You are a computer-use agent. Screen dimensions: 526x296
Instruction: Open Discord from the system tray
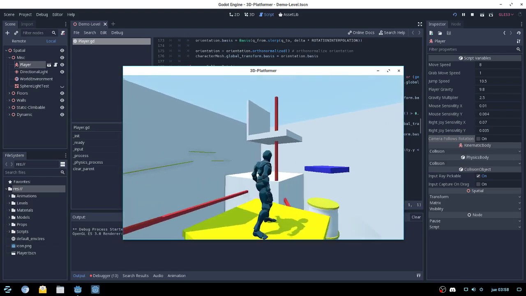click(x=452, y=289)
